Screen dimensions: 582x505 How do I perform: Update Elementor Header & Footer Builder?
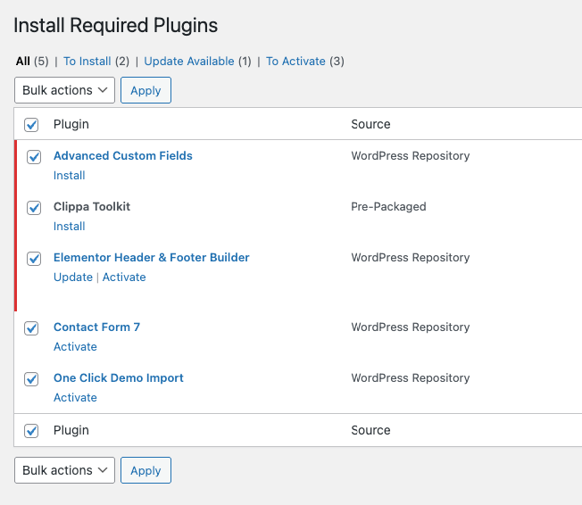pyautogui.click(x=73, y=277)
